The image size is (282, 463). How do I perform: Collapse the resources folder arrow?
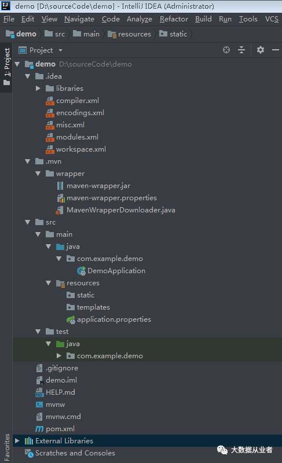[x=49, y=283]
